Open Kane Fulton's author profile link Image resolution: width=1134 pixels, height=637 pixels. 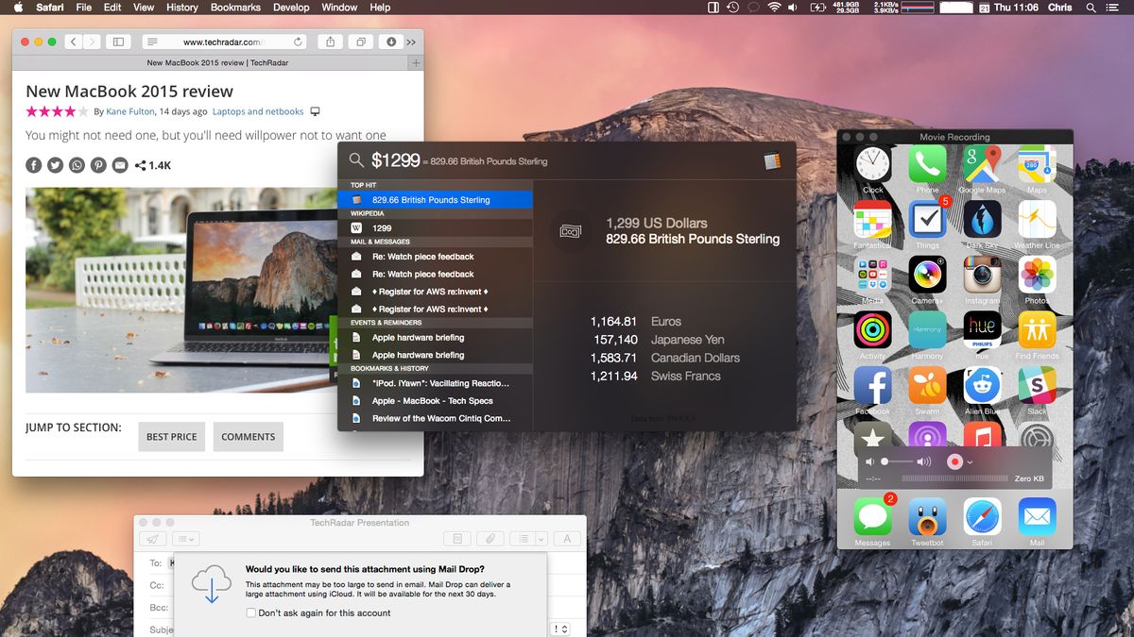[x=129, y=111]
